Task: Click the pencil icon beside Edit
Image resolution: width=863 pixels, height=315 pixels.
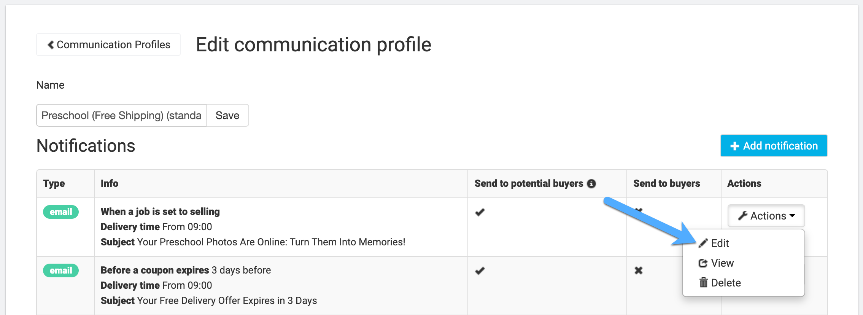Action: 703,243
